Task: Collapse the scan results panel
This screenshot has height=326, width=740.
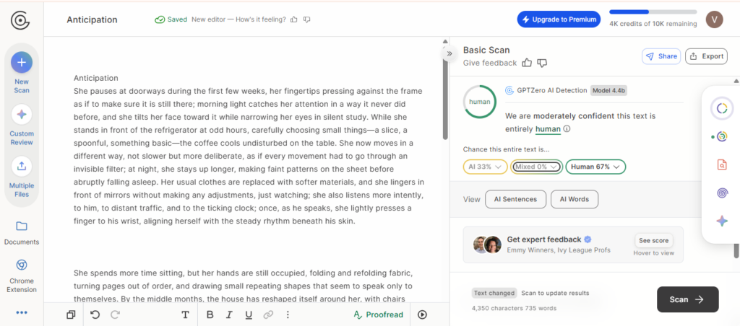Action: pyautogui.click(x=449, y=53)
